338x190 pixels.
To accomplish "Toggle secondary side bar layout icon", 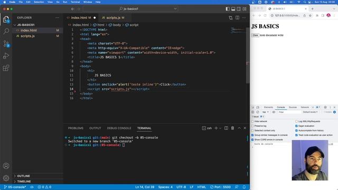I will tap(239, 9).
